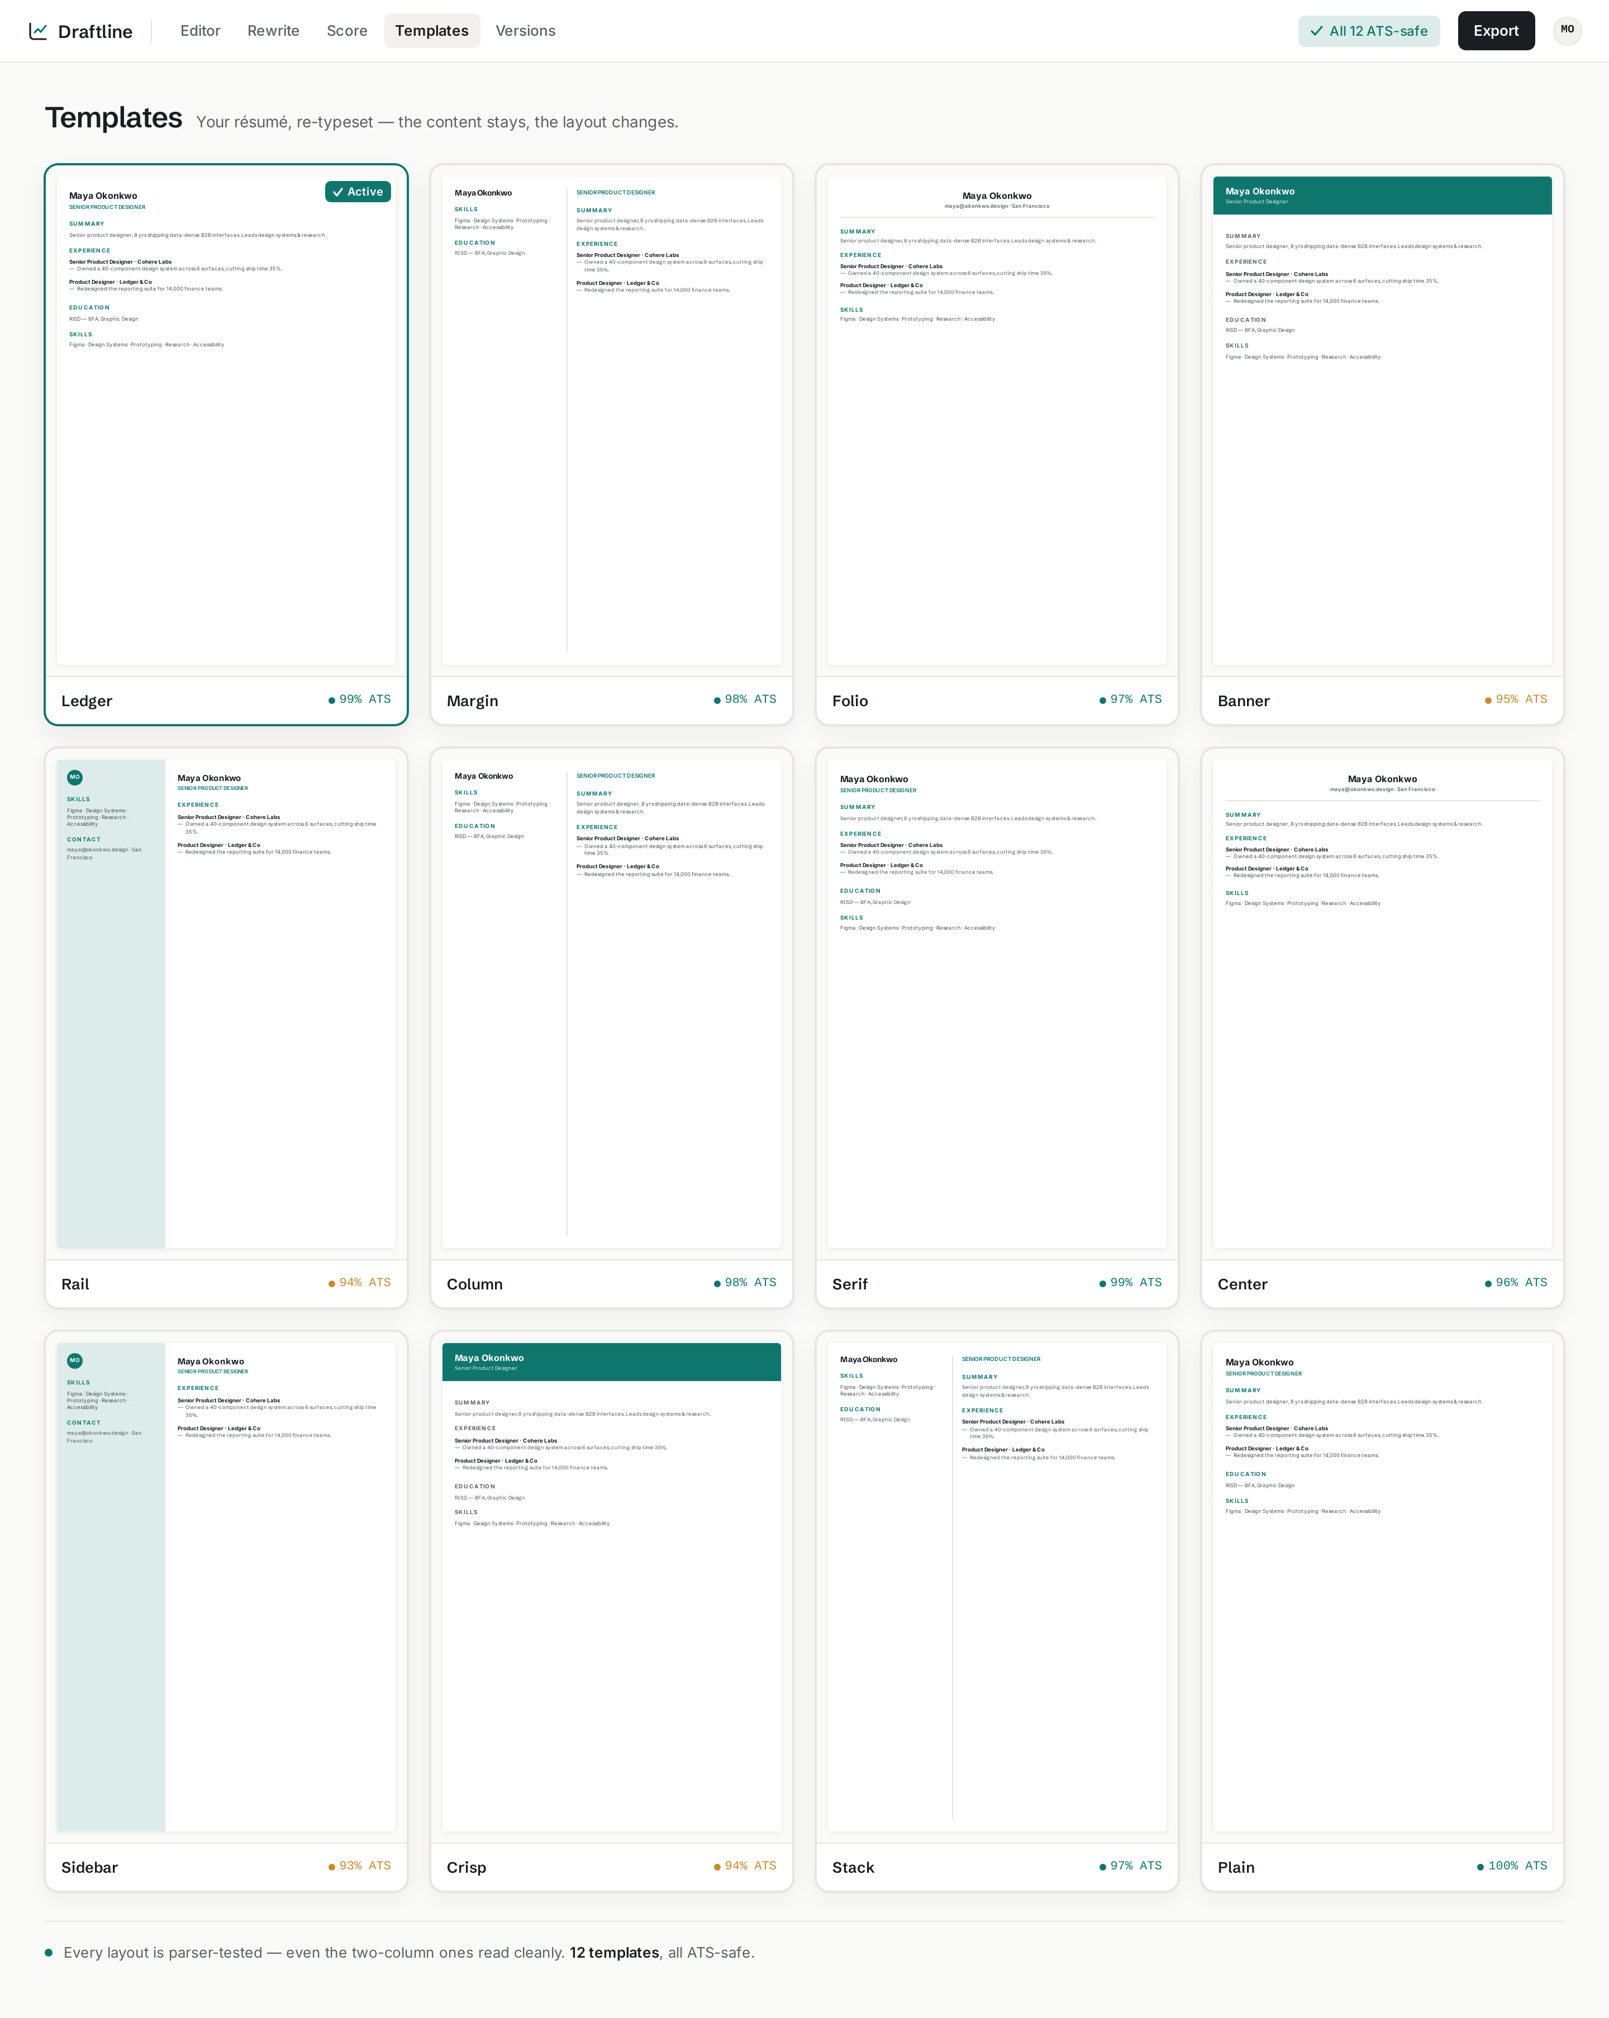
Task: Click the 98% ATS score on Margin
Action: coord(745,699)
